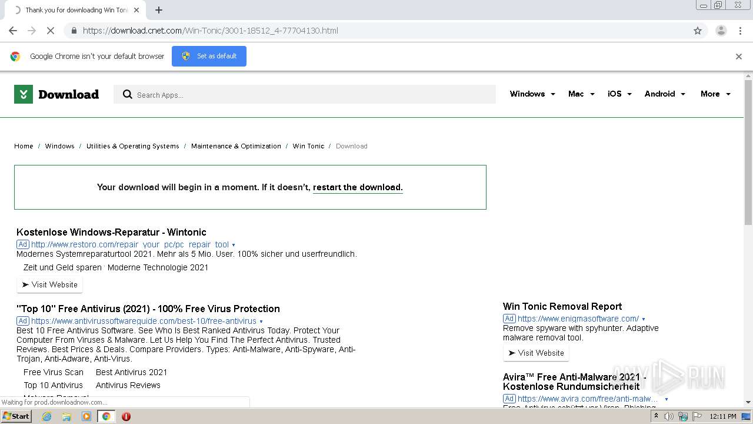Click the volume speaker tray icon
Screen dimensions: 753x424
pyautogui.click(x=669, y=416)
